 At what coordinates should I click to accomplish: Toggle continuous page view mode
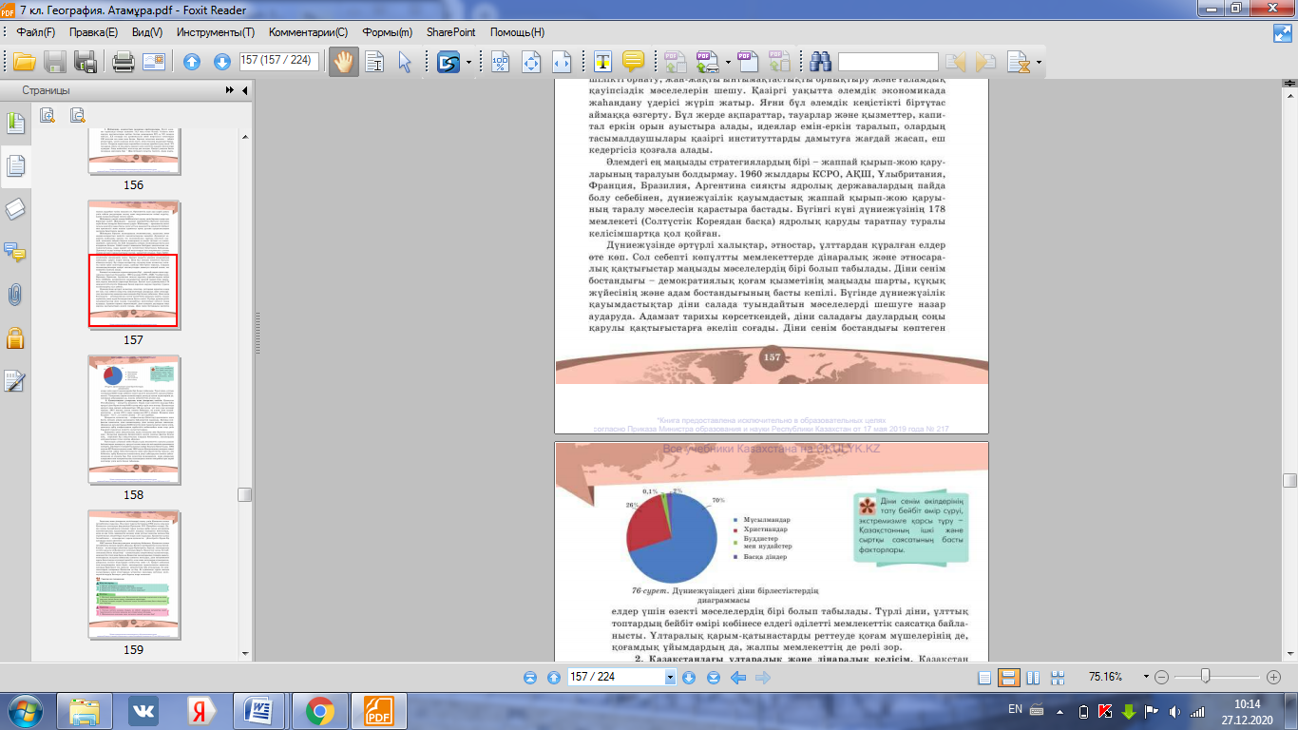pyautogui.click(x=1008, y=678)
